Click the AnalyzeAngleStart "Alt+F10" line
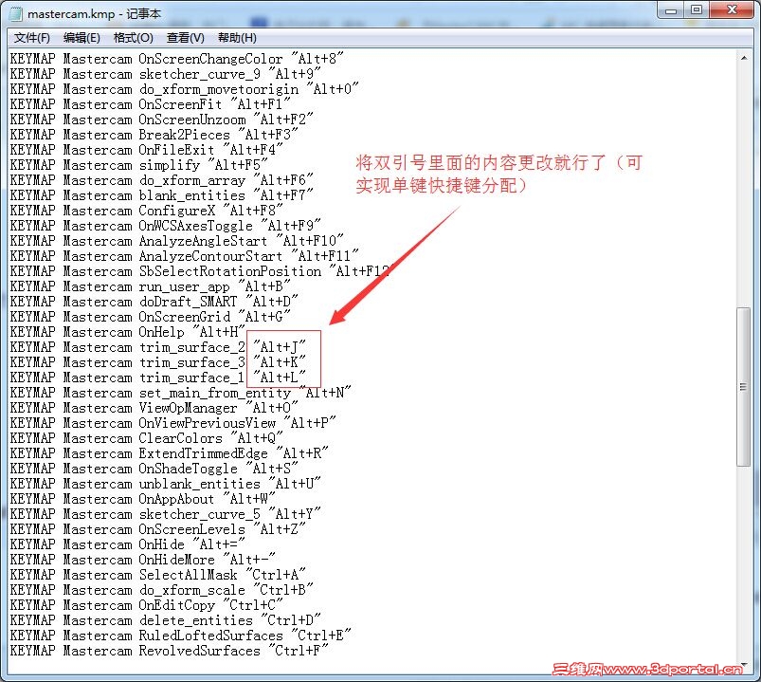 (176, 241)
